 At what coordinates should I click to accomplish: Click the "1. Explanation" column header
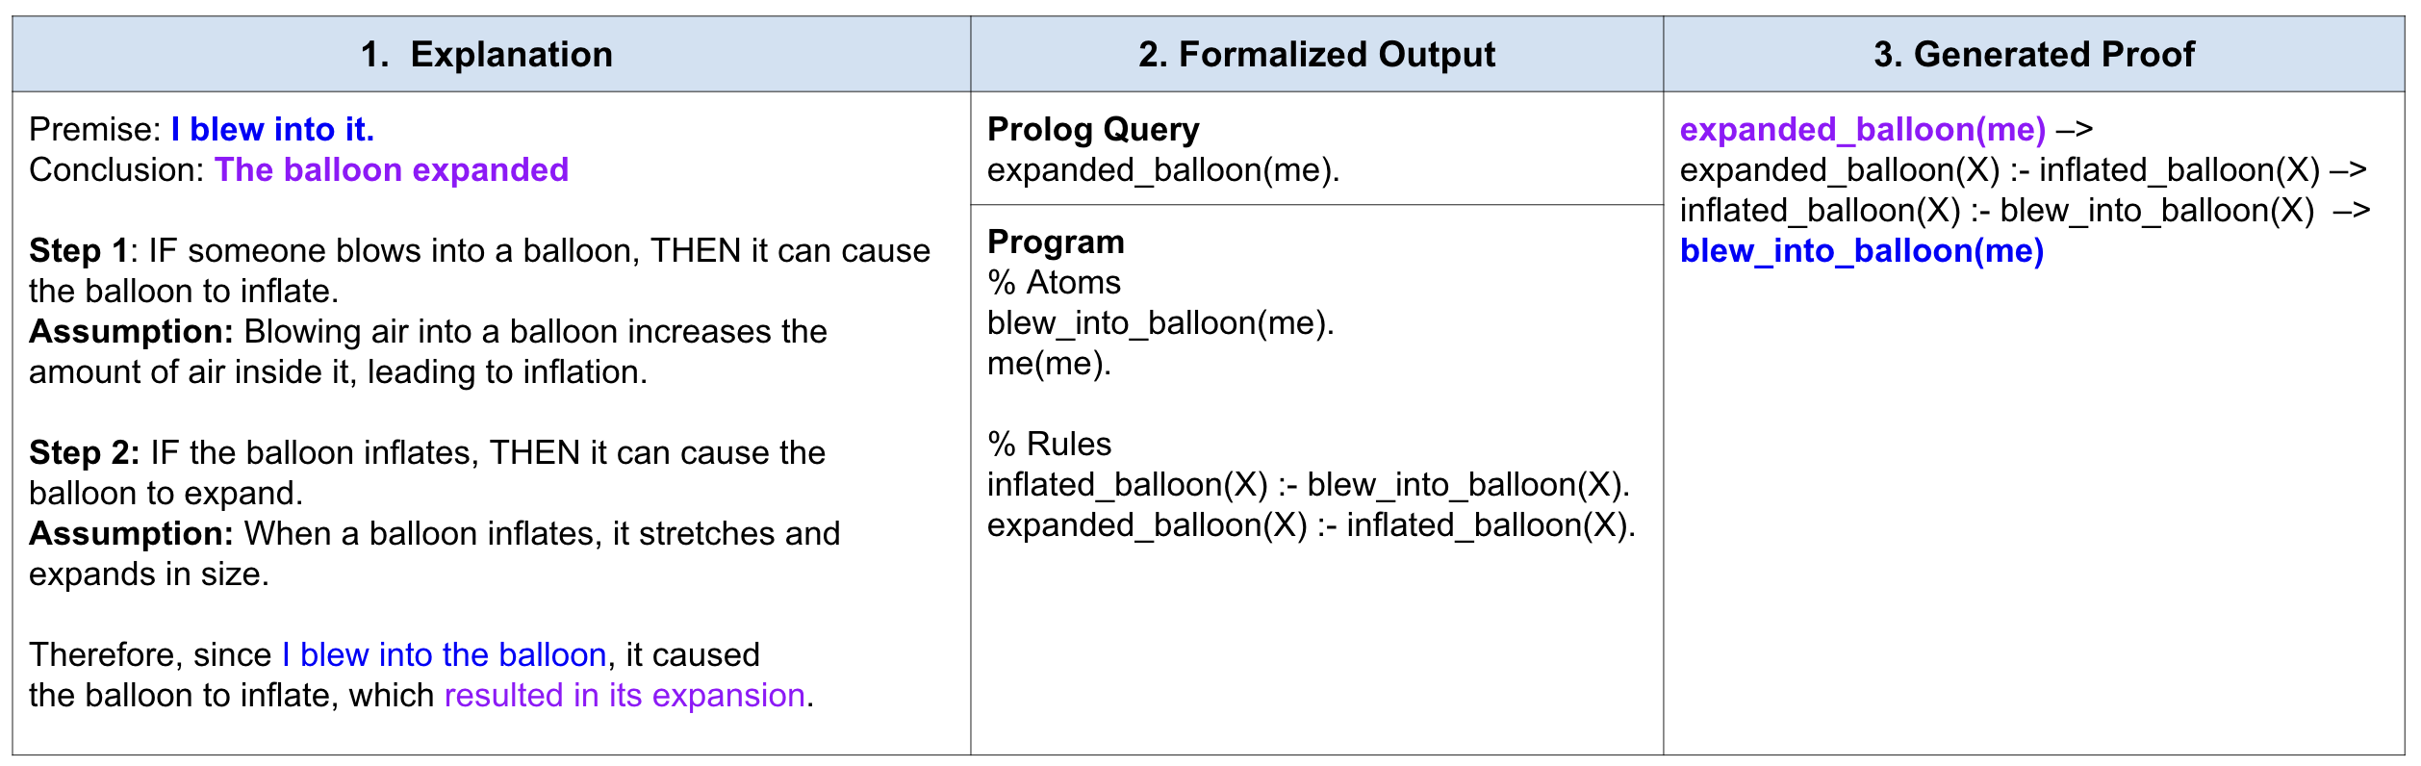point(486,55)
